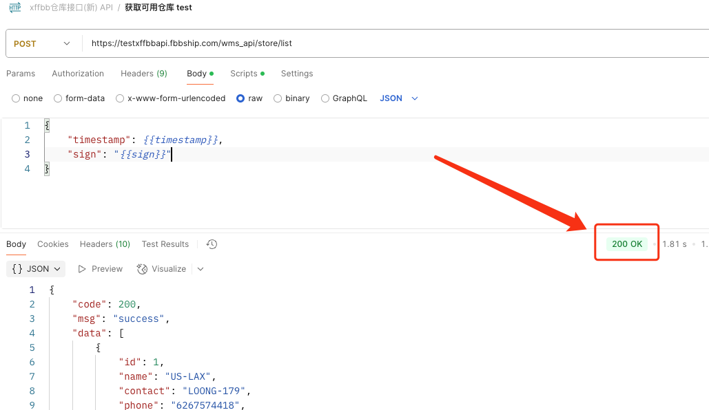
Task: Open the Visualize response view
Action: coord(161,269)
